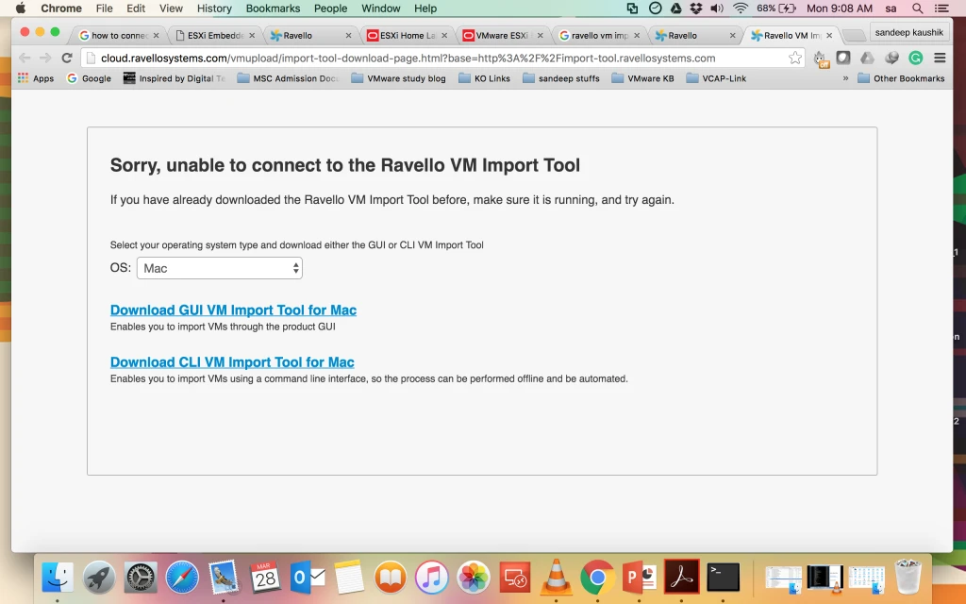This screenshot has width=966, height=604.
Task: Open Chrome hamburger menu
Action: coord(940,58)
